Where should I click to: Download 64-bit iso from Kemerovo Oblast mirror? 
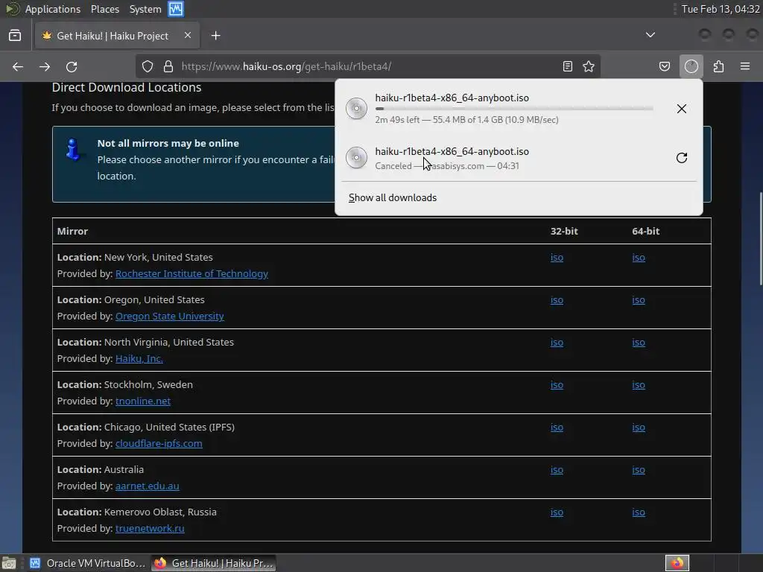click(x=639, y=512)
